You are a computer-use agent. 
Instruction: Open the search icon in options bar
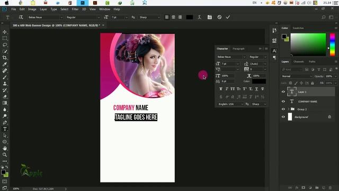point(324,17)
